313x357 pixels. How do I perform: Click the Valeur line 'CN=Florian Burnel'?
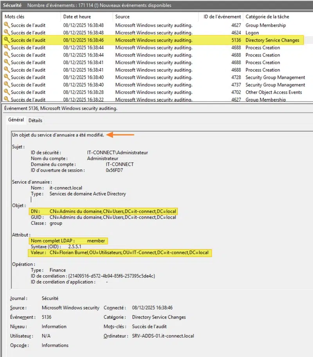[x=120, y=252]
